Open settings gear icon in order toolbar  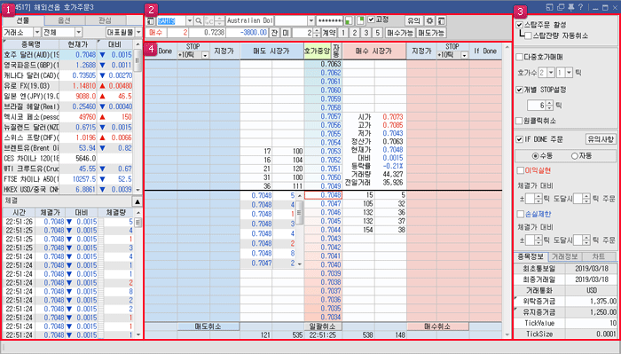pos(429,20)
